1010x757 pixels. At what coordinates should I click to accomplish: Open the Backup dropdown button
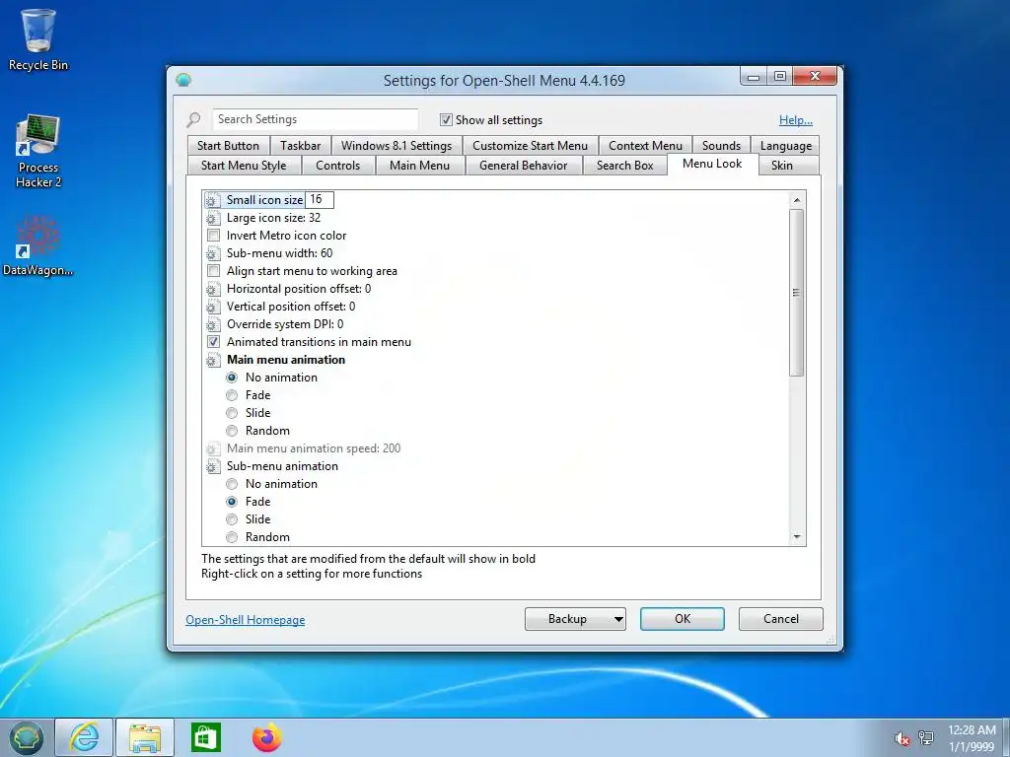pos(575,619)
